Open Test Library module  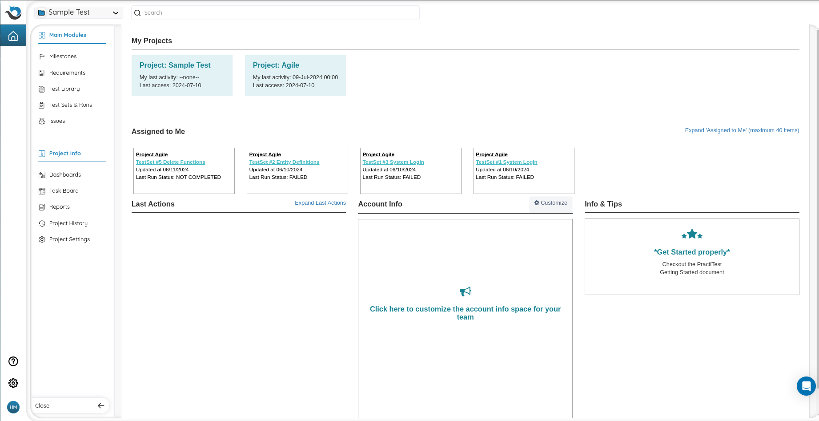coord(64,89)
